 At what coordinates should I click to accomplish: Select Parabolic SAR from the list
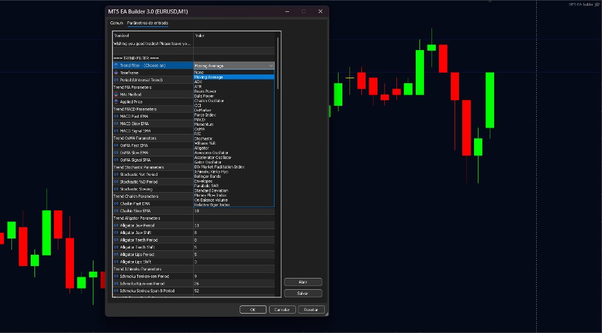[x=234, y=186]
